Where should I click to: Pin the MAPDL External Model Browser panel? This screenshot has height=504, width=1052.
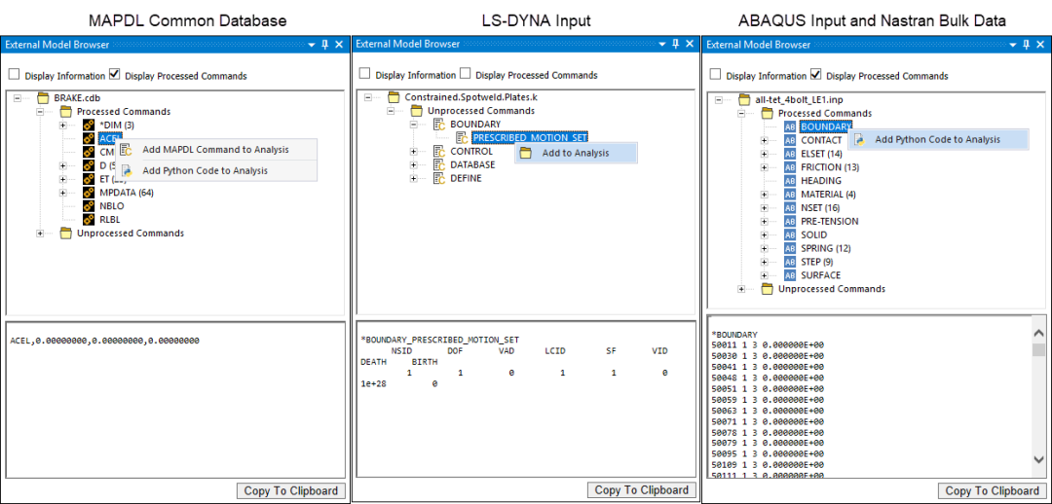coord(325,45)
